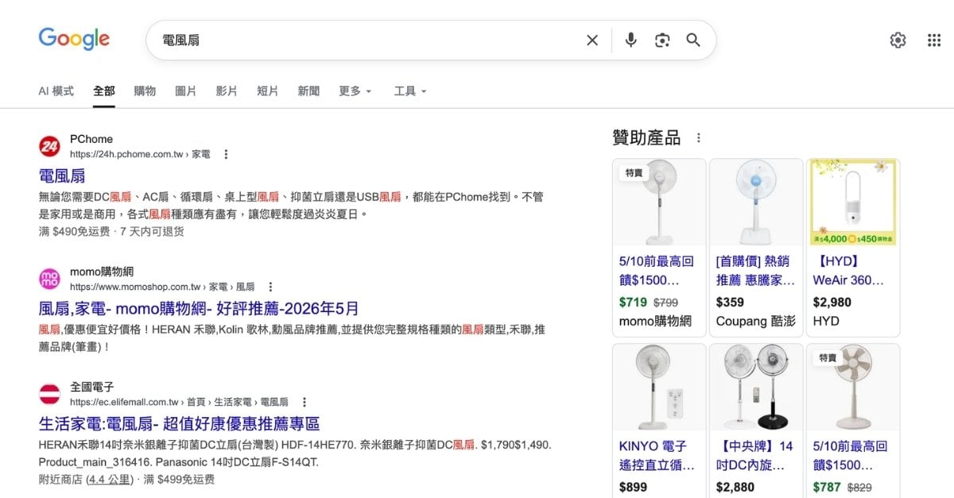Click the Google logo
The image size is (954, 498).
click(74, 39)
